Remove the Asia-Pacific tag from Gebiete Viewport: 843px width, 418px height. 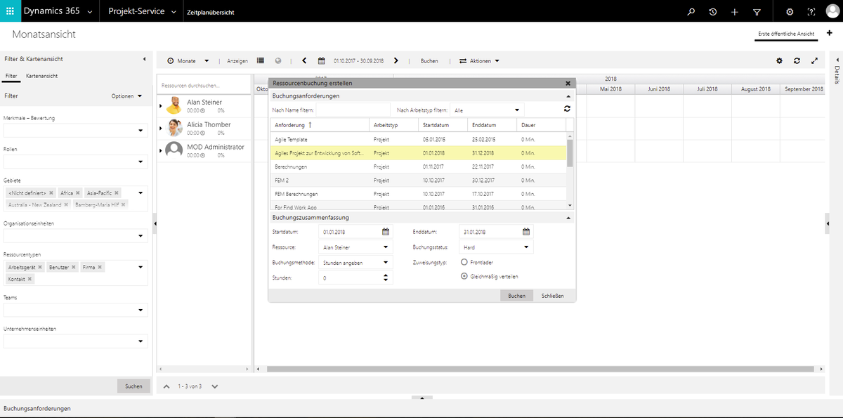point(117,192)
